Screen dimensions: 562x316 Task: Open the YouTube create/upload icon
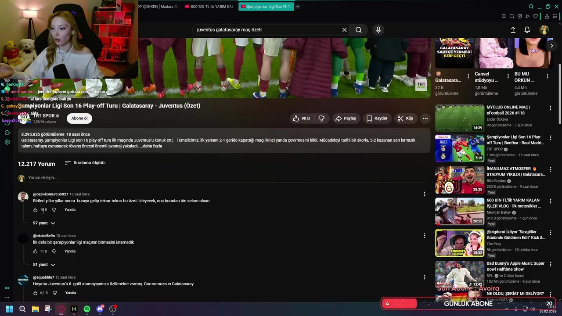(513, 30)
